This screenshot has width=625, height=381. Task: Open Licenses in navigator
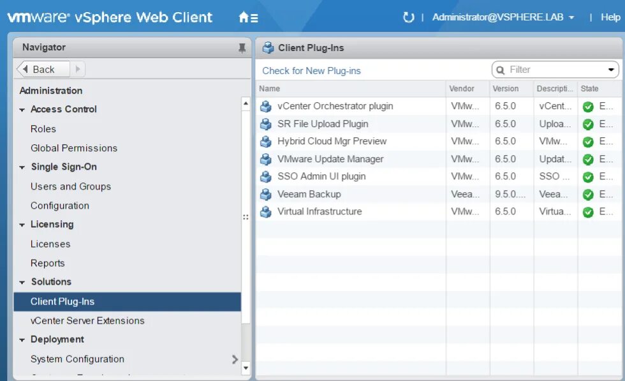pyautogui.click(x=50, y=244)
